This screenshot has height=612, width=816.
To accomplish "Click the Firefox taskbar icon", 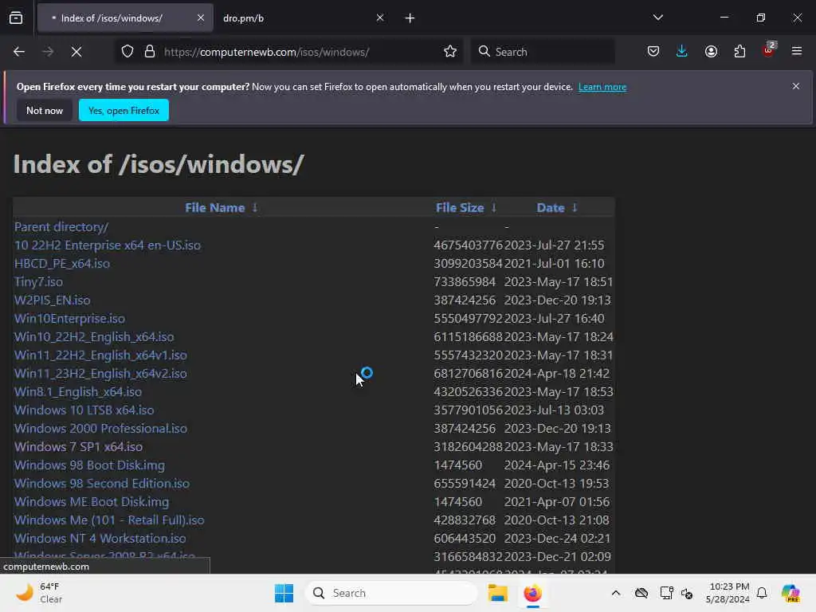I will click(x=533, y=593).
